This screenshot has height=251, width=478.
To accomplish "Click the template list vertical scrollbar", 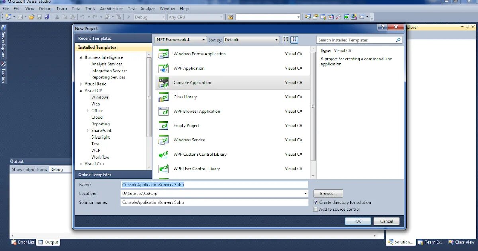I will click(x=313, y=112).
